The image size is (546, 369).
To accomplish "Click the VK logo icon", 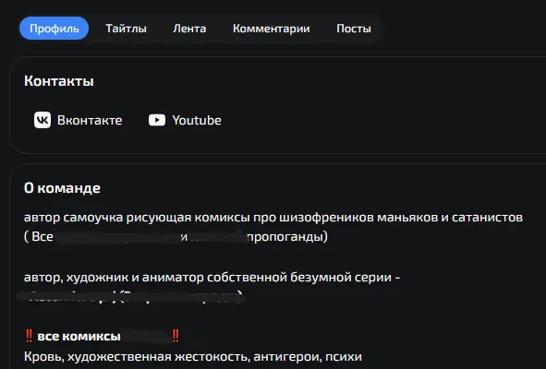I will click(x=42, y=120).
